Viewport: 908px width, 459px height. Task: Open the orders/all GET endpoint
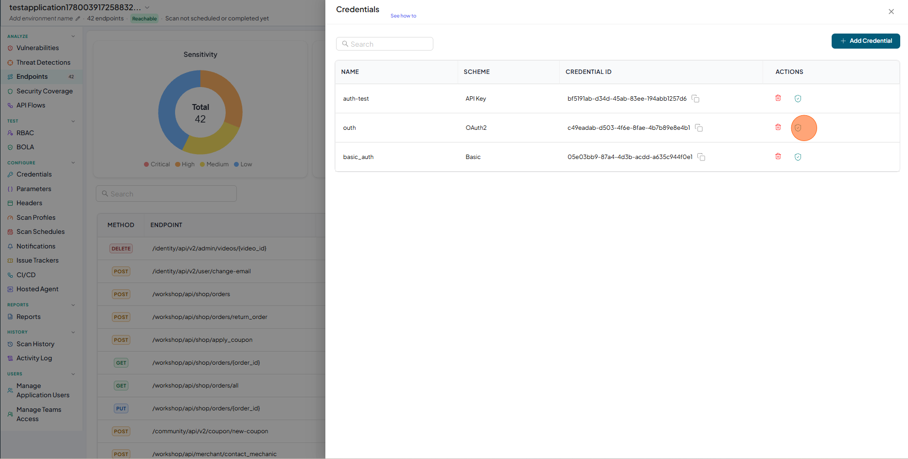196,386
